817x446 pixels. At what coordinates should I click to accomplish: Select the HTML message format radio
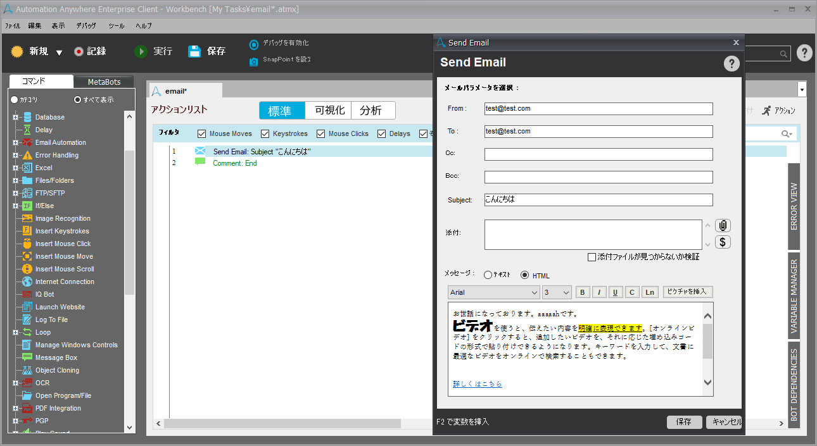click(x=524, y=275)
